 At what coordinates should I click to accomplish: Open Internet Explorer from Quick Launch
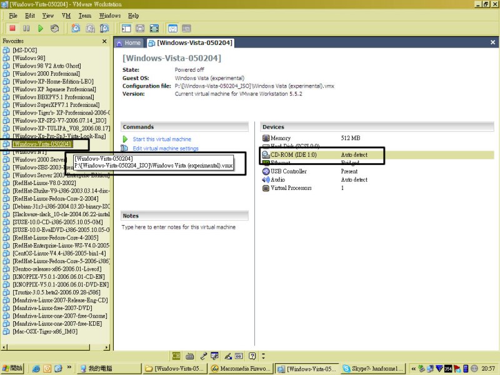point(36,369)
